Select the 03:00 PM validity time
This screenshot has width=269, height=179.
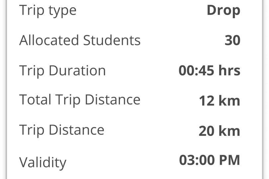click(x=209, y=160)
